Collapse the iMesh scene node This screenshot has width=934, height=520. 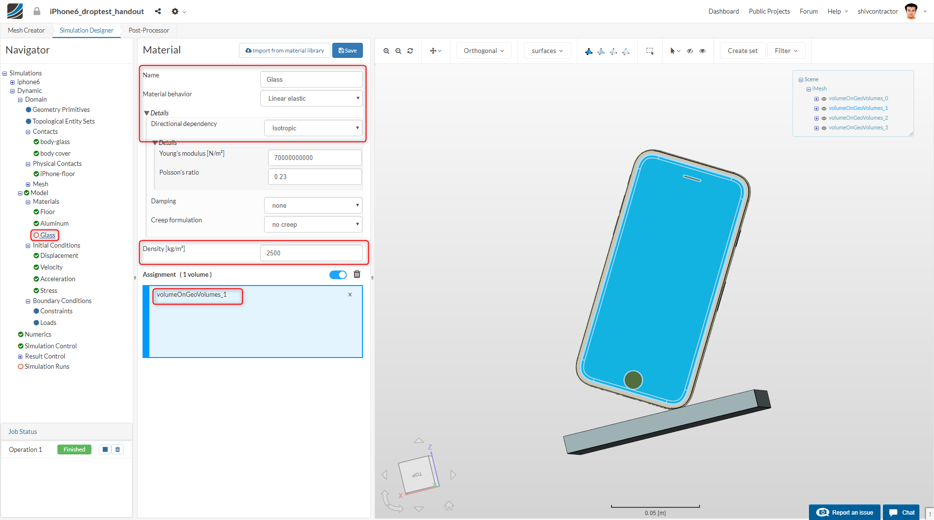click(x=808, y=89)
